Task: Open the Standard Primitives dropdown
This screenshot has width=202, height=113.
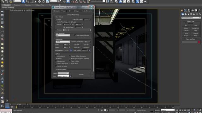Action: (191, 18)
